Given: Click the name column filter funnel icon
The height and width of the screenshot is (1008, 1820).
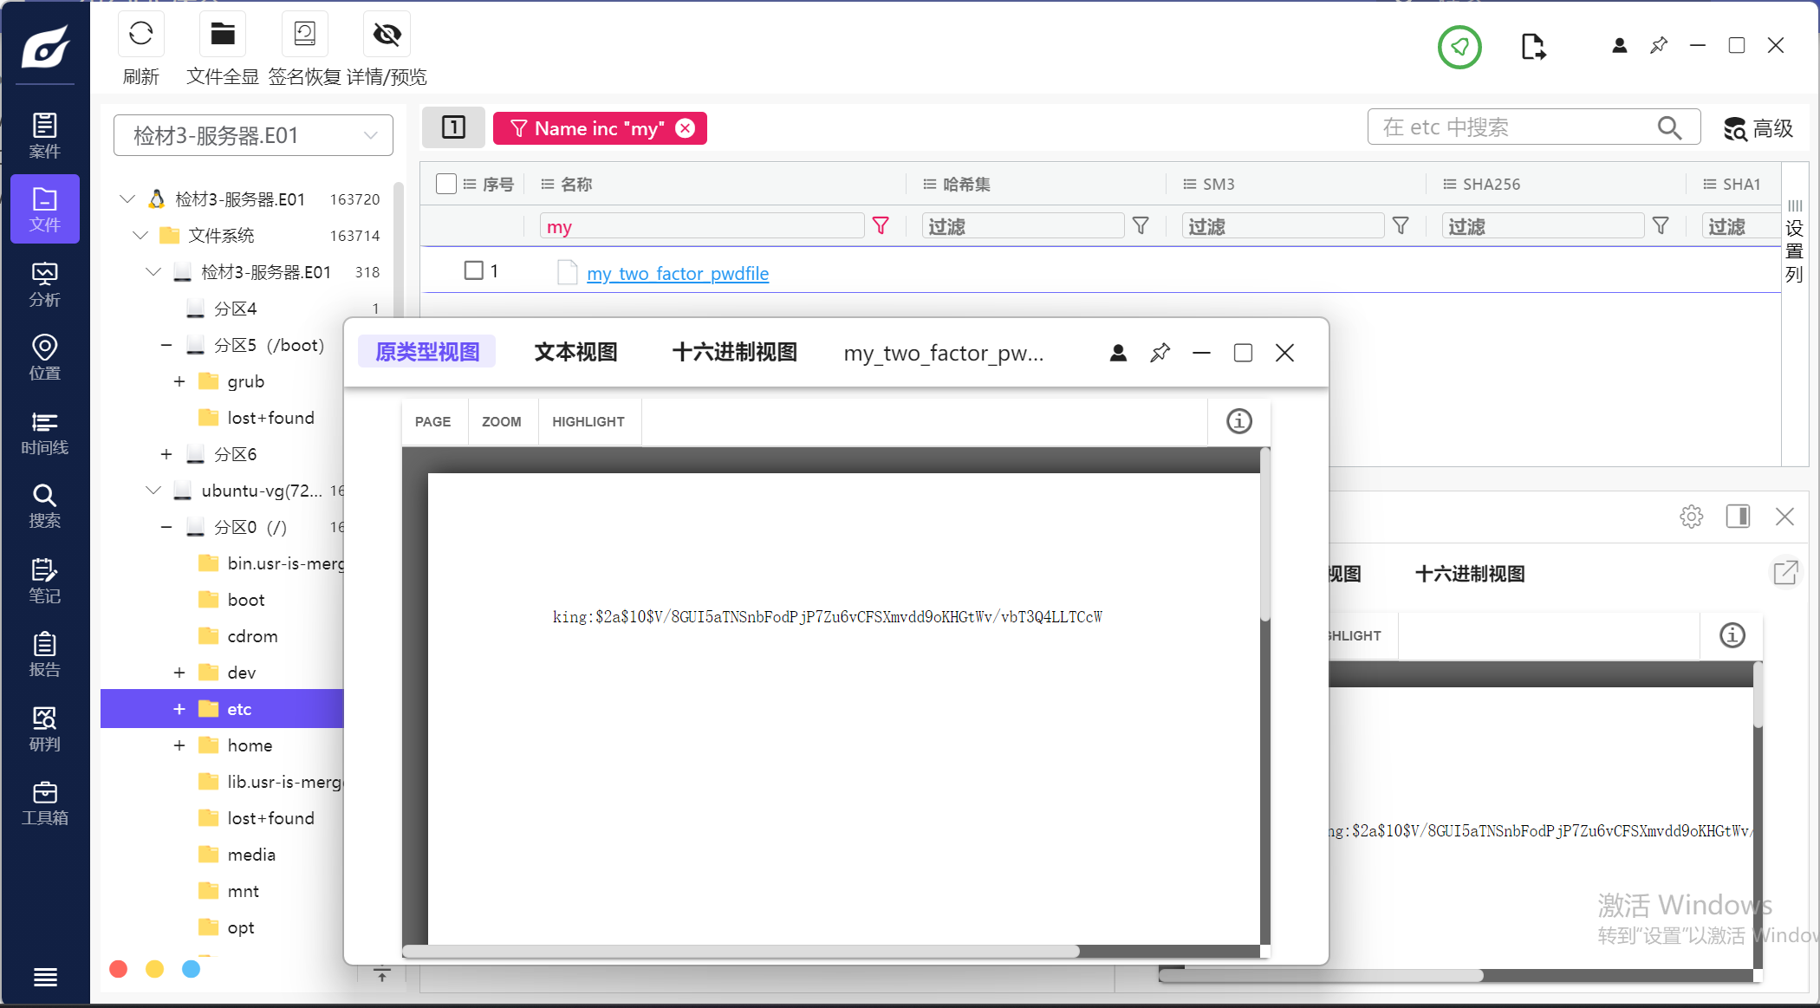Looking at the screenshot, I should 881,226.
